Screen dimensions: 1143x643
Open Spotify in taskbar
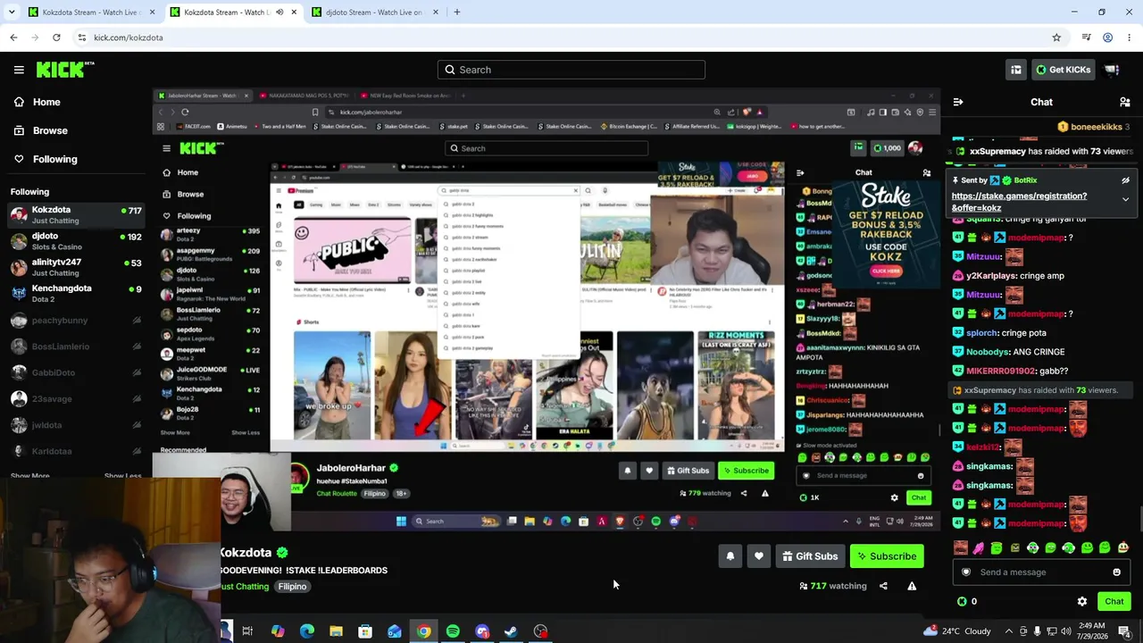click(453, 631)
